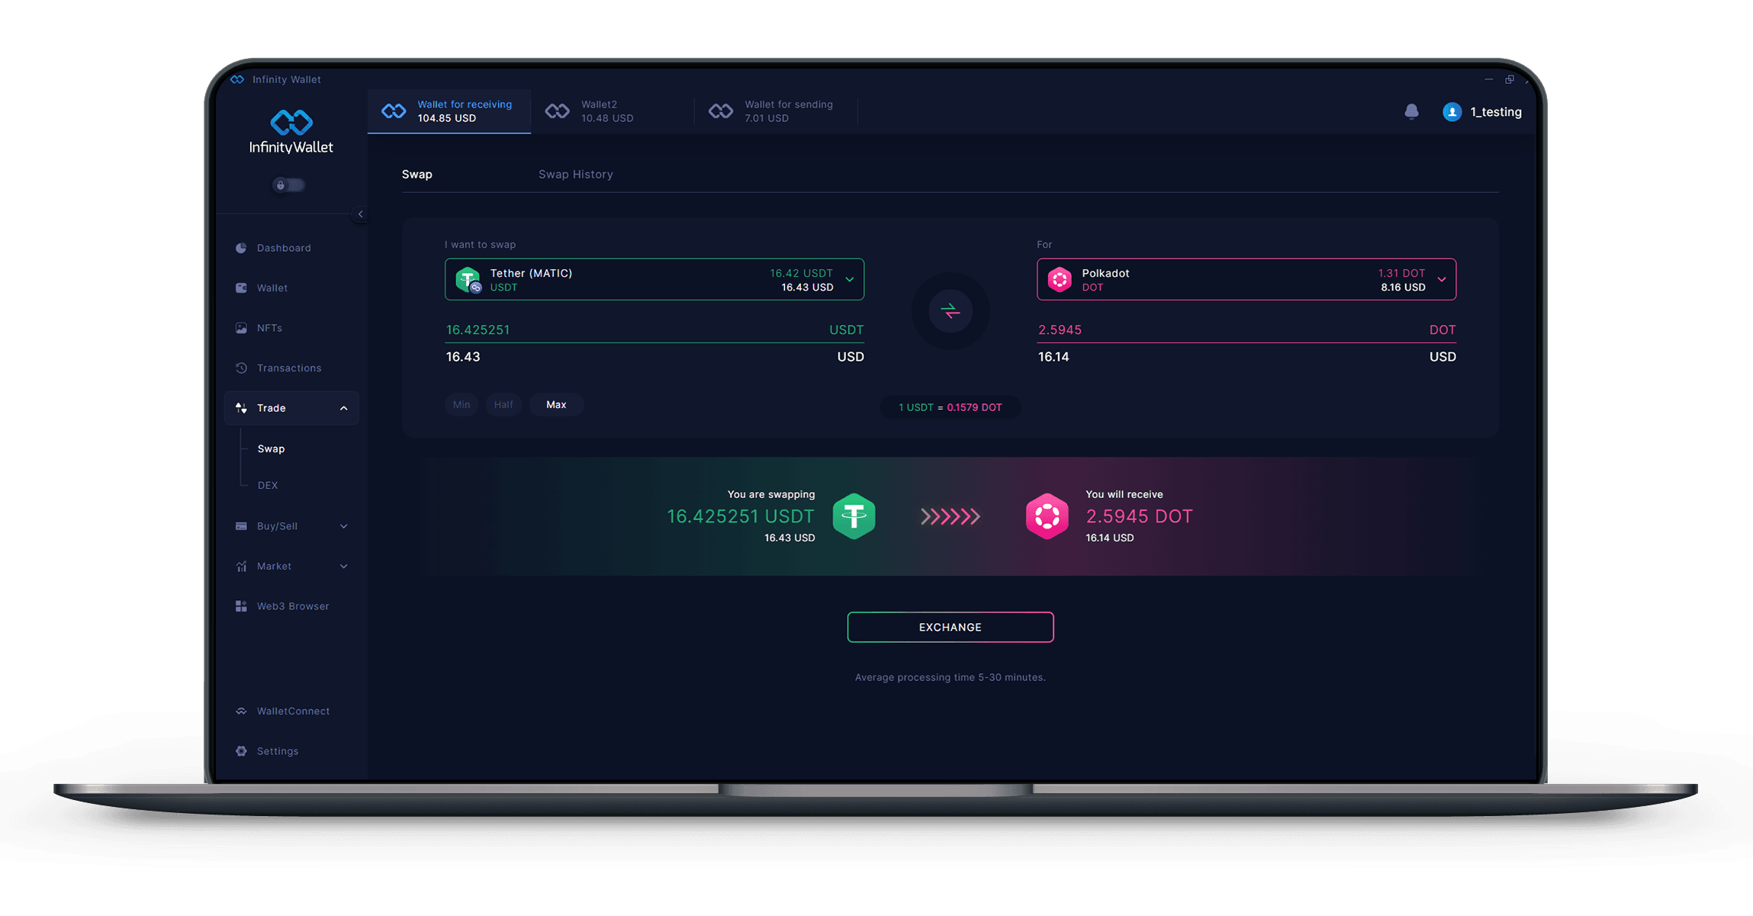Click the Web3 Browser grid icon

click(x=241, y=606)
